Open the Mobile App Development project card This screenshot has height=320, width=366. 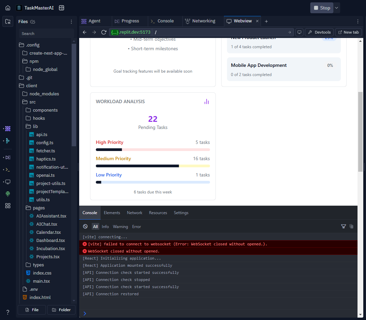(x=284, y=70)
